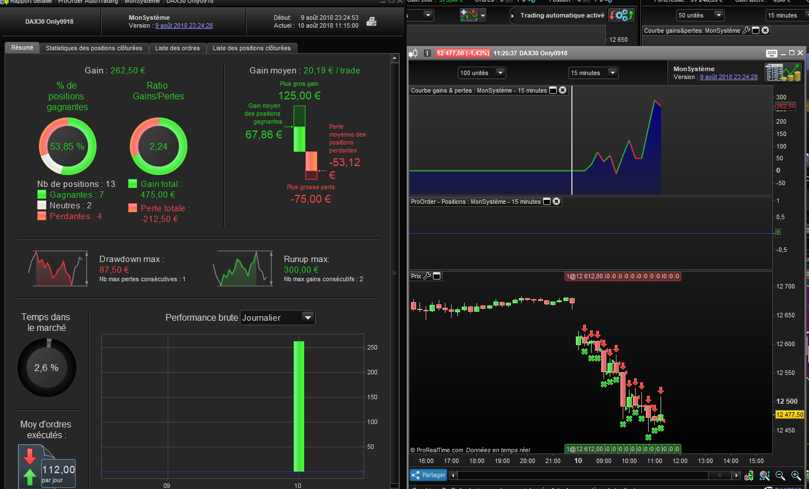Open the 50 unités dropdown

click(x=700, y=15)
